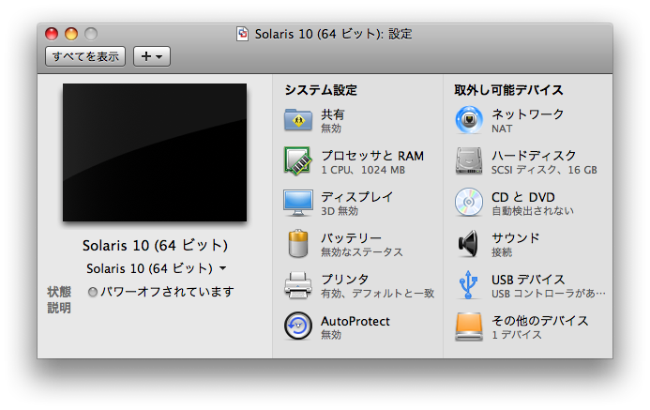
Task: Click the virtual machine preview thumbnail
Action: [155, 152]
